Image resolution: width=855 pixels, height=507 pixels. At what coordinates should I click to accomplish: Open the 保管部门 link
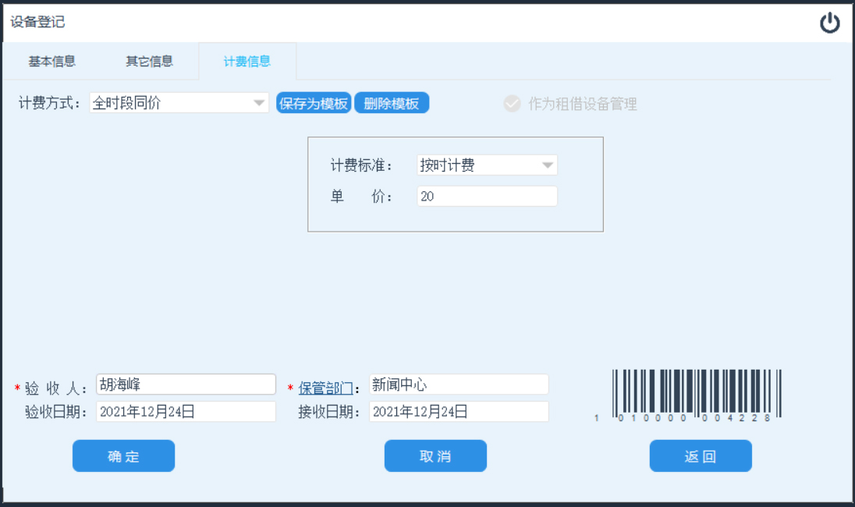click(x=325, y=388)
